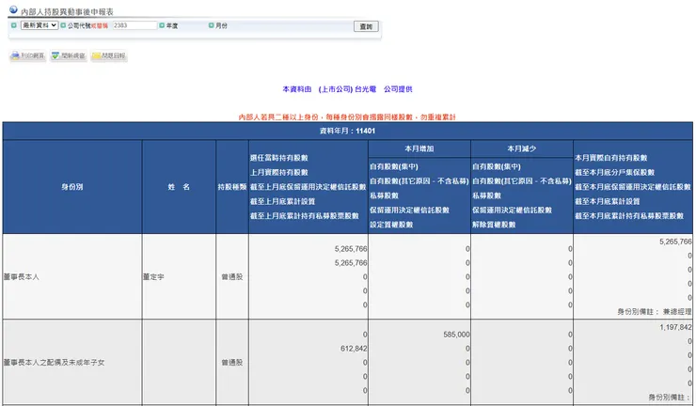This screenshot has width=696, height=406.
Task: Click the 身份別 column header
Action: 72,187
